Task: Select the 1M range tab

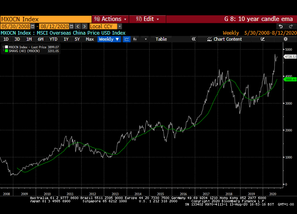Action: pos(29,39)
